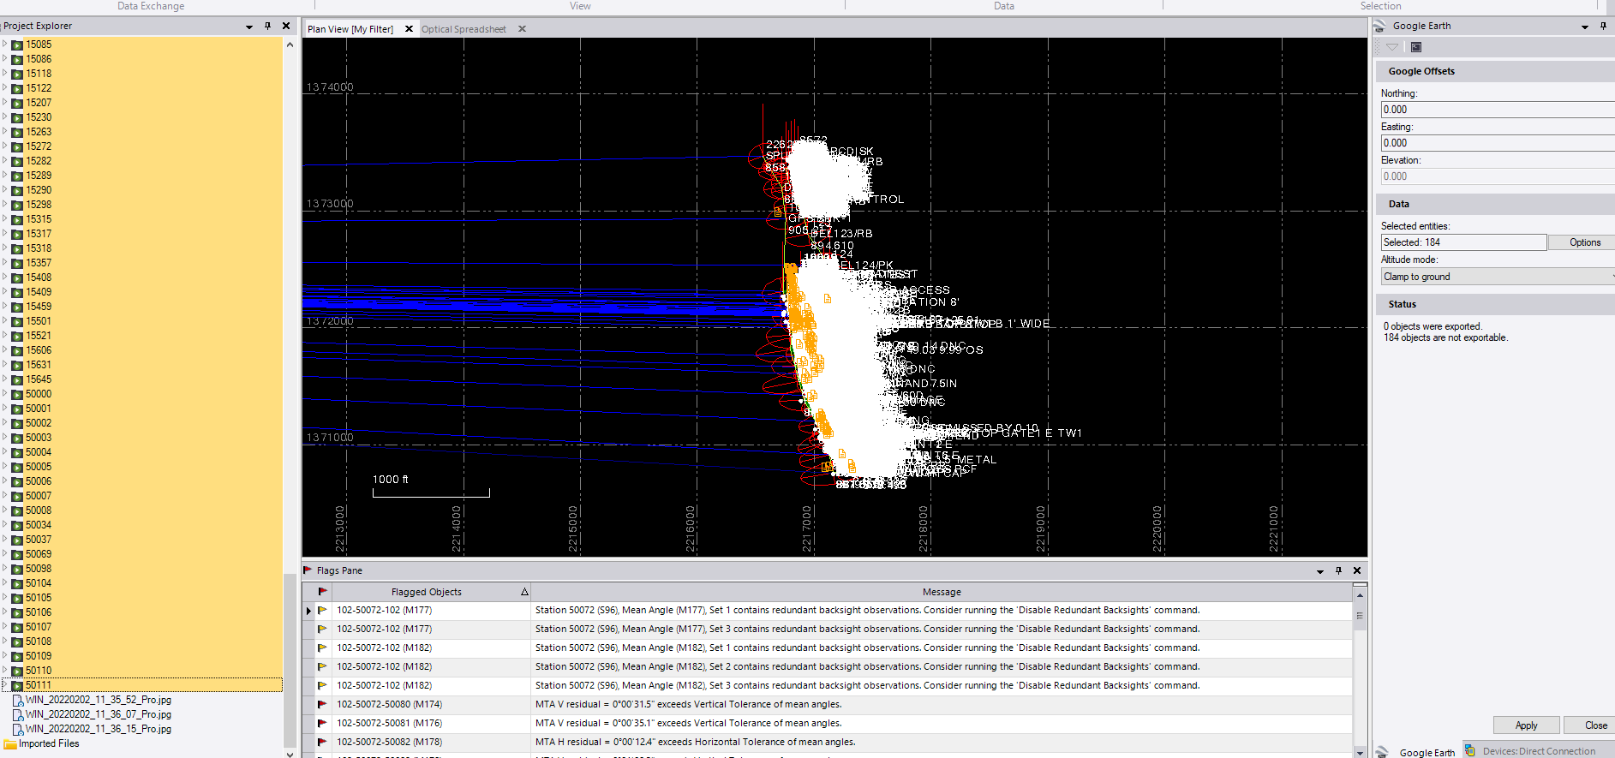Select the Plan View [My Filter] tab
This screenshot has width=1615, height=758.
click(350, 29)
